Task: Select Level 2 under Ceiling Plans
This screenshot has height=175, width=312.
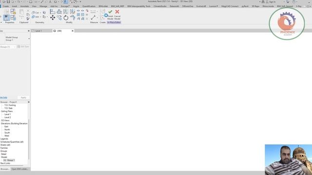Action: pyautogui.click(x=8, y=117)
